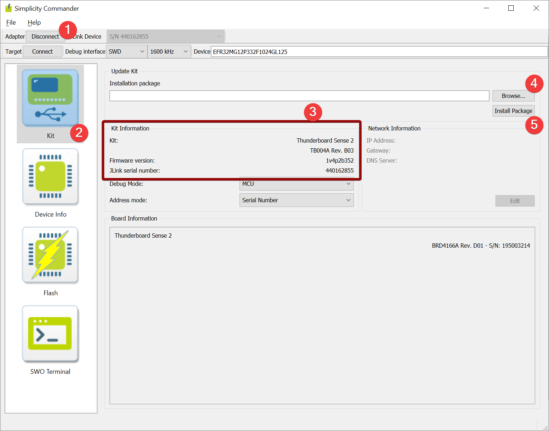The width and height of the screenshot is (549, 431).
Task: Click the target Connect button
Action: point(42,51)
